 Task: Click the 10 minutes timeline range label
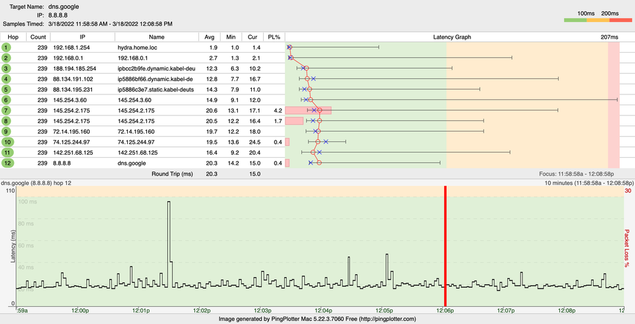pyautogui.click(x=590, y=183)
